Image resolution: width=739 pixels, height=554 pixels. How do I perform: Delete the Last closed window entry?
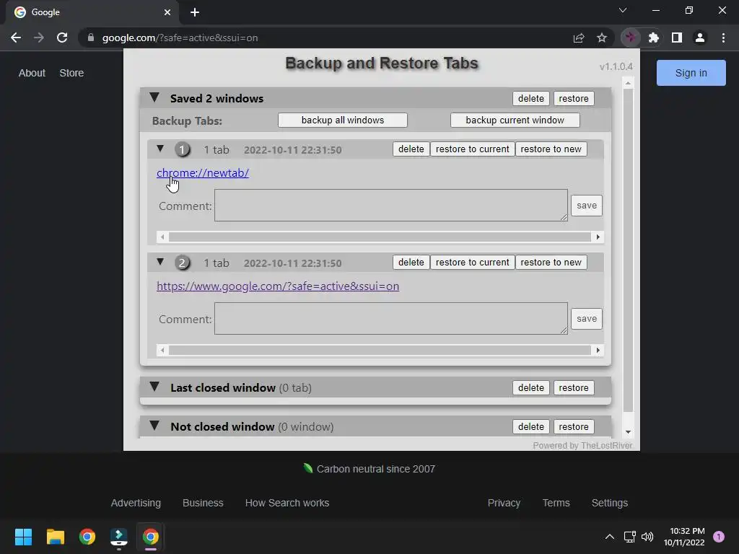point(530,387)
